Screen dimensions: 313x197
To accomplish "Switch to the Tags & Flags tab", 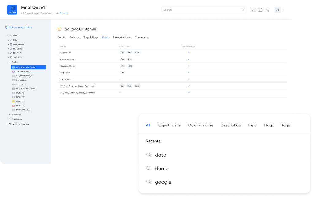I will (91, 37).
